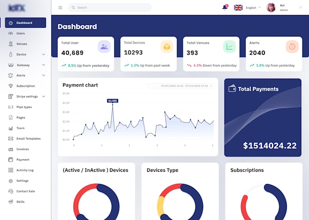Open the English language dropdown
The width and height of the screenshot is (309, 220).
pyautogui.click(x=253, y=8)
